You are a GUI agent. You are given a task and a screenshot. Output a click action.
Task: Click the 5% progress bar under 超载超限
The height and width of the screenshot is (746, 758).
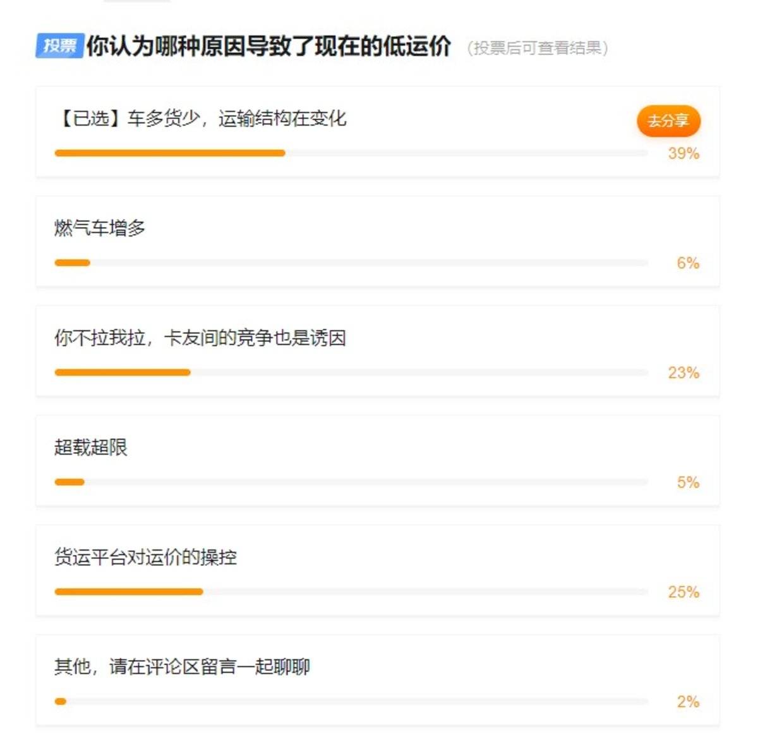tap(69, 482)
